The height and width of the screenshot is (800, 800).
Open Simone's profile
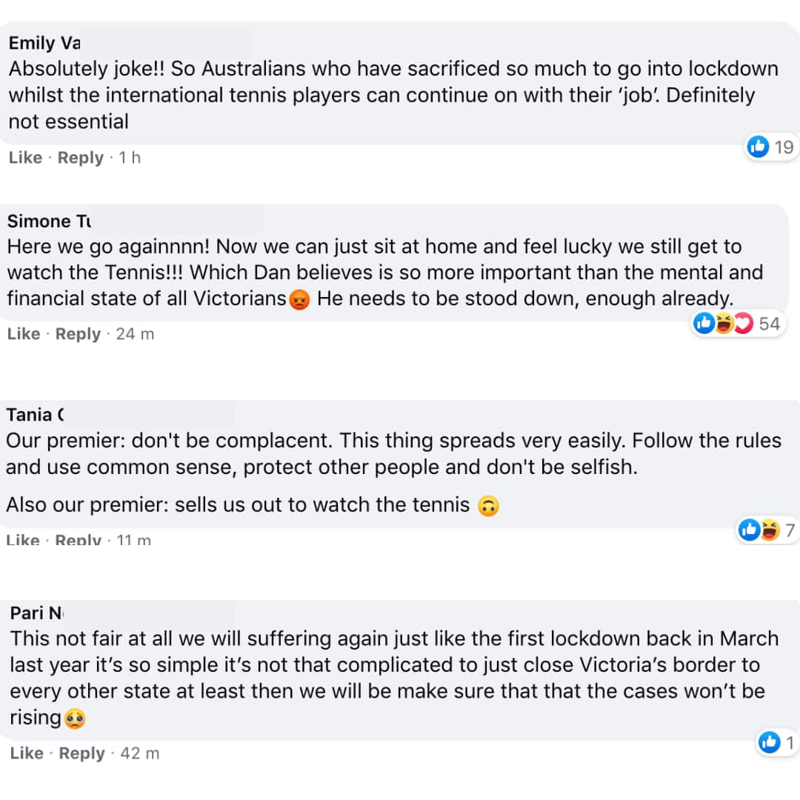pyautogui.click(x=47, y=221)
